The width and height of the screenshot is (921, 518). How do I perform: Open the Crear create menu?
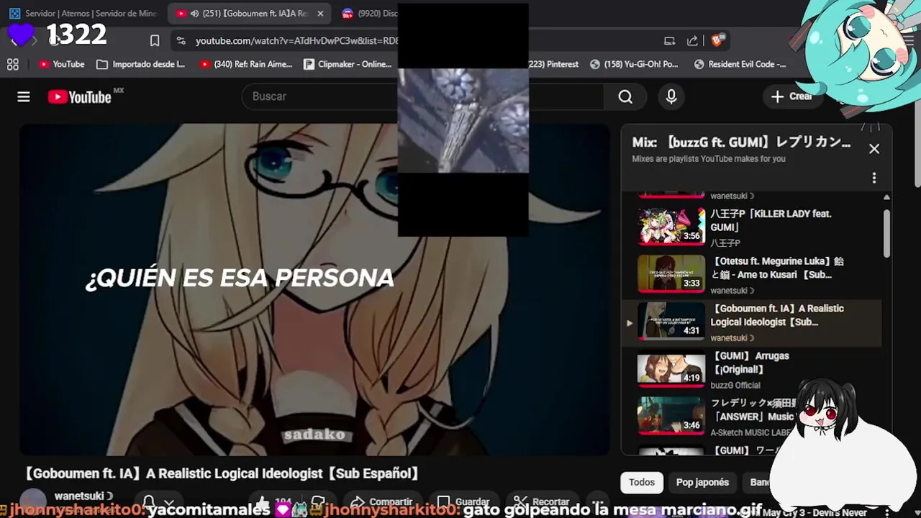(791, 96)
